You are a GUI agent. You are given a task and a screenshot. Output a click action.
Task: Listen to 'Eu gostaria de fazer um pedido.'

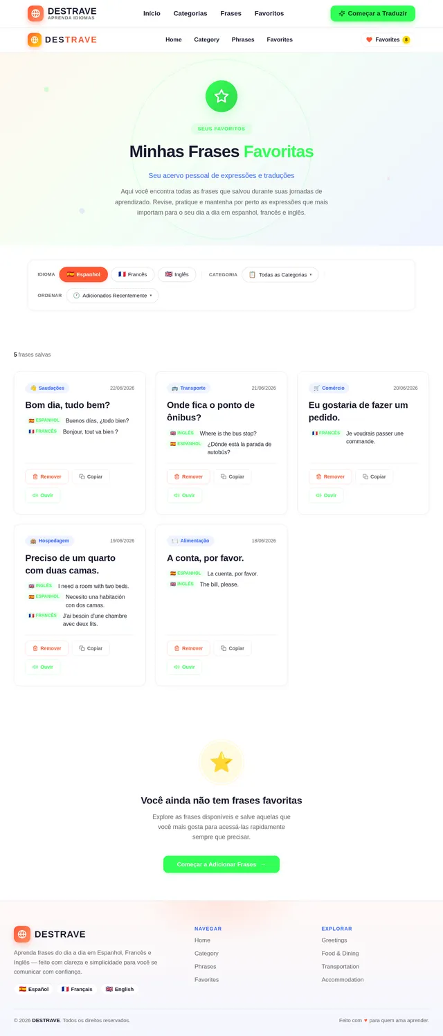coord(326,495)
